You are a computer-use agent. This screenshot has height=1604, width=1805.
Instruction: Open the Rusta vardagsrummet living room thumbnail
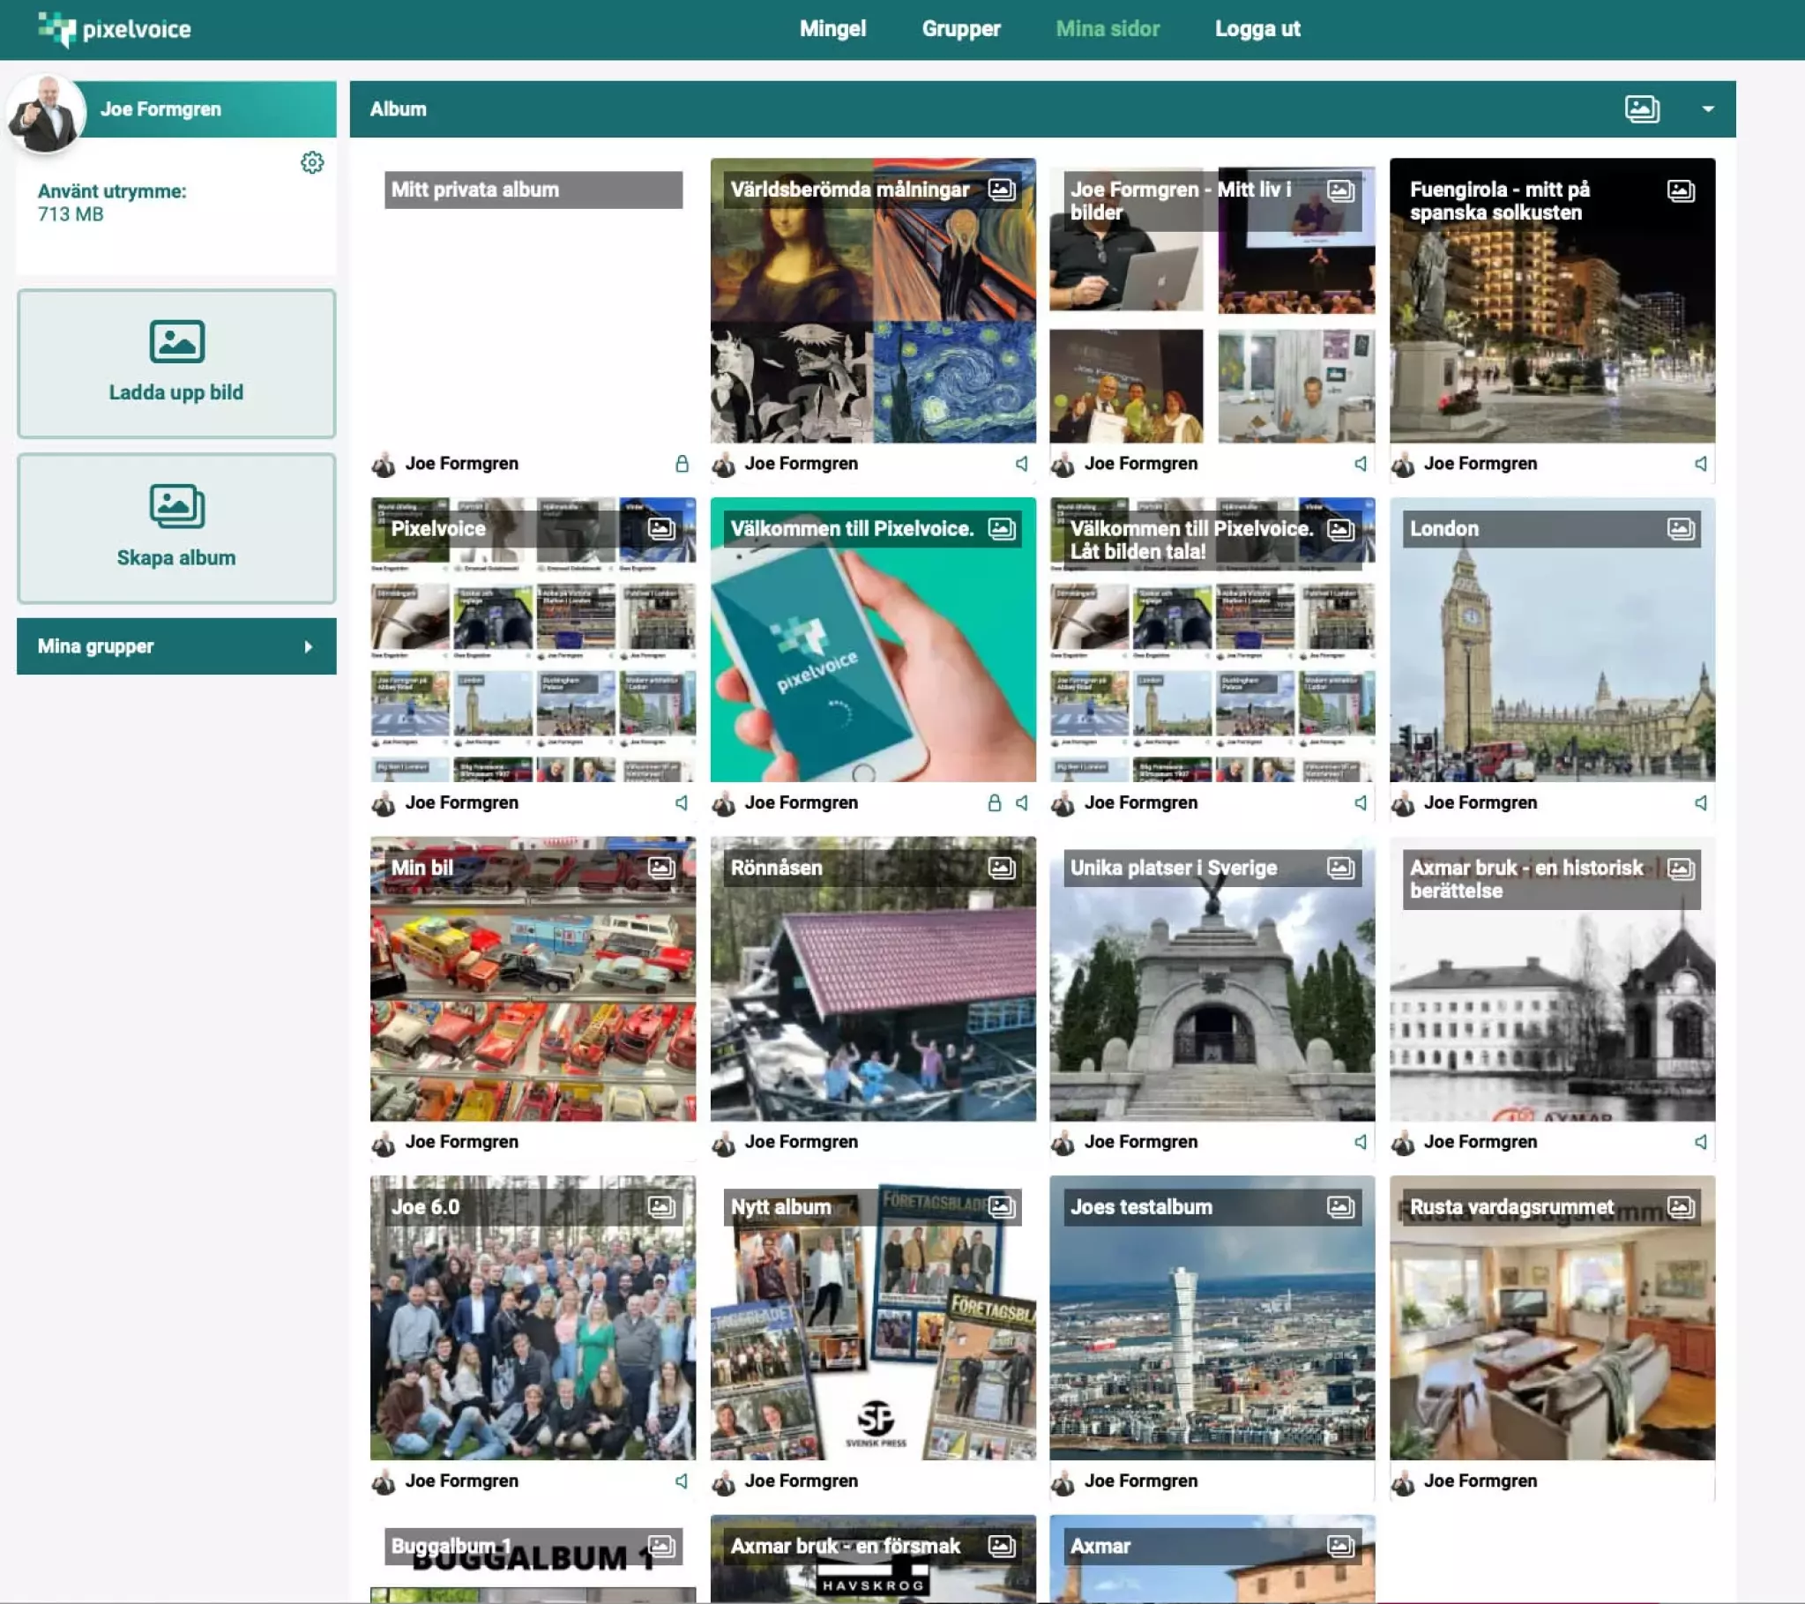coord(1553,1317)
